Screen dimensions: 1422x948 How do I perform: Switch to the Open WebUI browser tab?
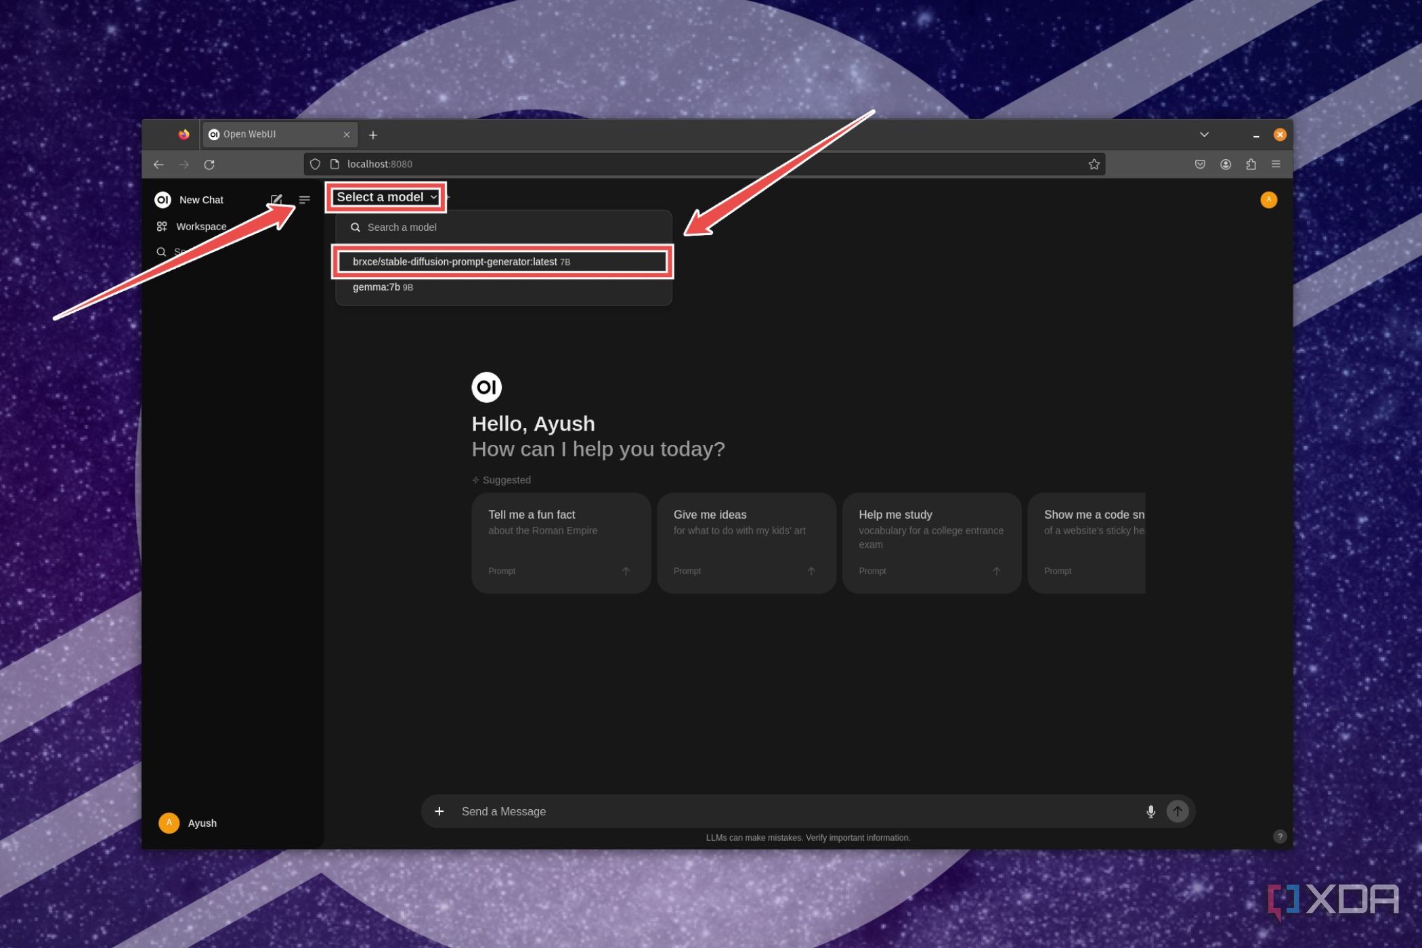[271, 134]
